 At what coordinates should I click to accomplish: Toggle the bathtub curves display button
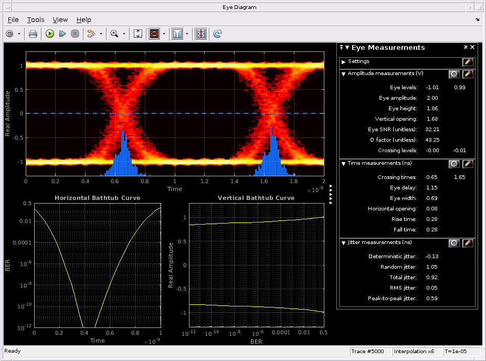click(177, 34)
